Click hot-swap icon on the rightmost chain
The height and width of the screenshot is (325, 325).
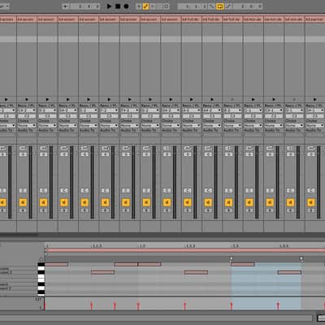(x=311, y=148)
